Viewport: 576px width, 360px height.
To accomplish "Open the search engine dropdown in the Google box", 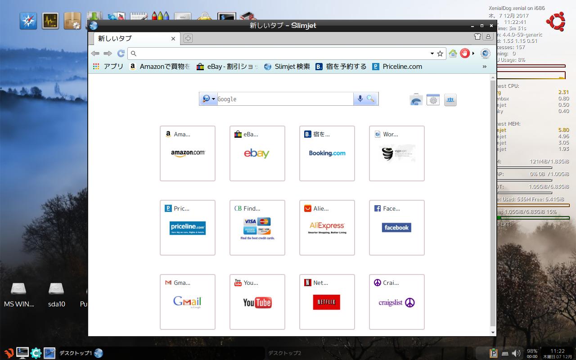I will 207,99.
